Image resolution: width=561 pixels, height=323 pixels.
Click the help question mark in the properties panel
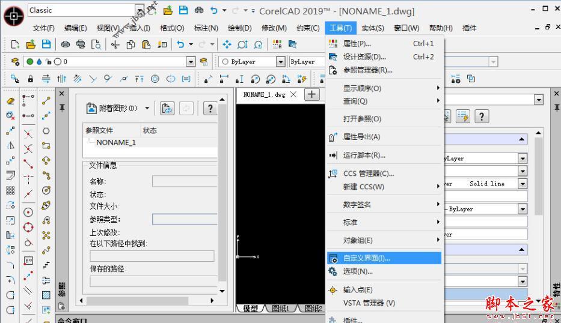point(482,116)
